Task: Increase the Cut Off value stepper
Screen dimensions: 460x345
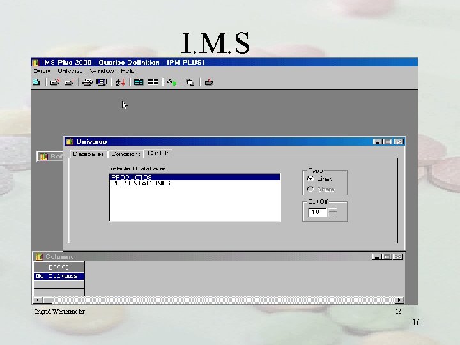Action: coord(333,210)
